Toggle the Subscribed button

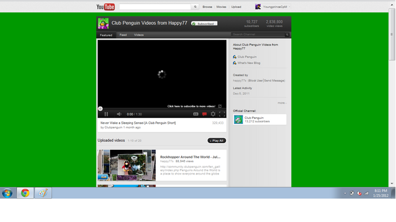coord(204,23)
